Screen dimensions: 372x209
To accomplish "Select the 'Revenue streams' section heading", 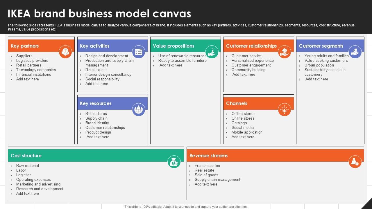I will (x=209, y=156).
